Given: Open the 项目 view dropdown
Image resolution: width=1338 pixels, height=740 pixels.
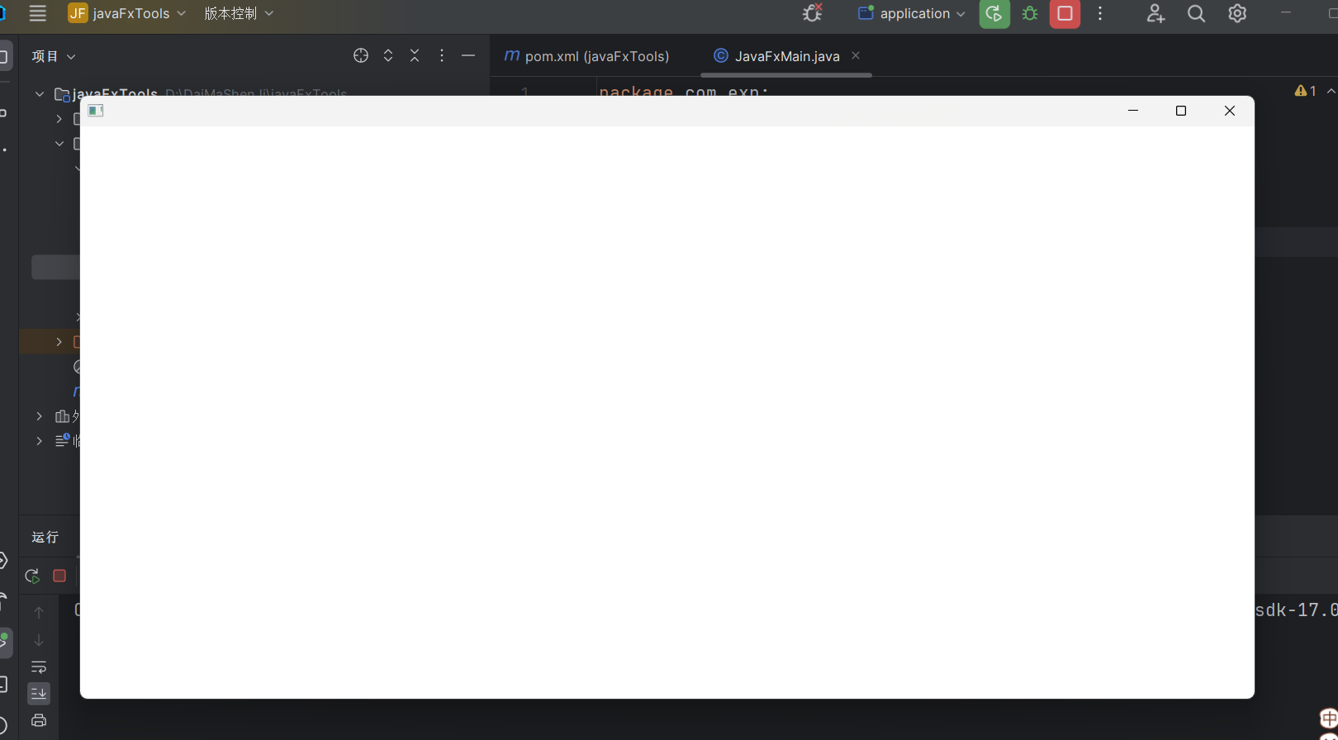Looking at the screenshot, I should (x=54, y=56).
